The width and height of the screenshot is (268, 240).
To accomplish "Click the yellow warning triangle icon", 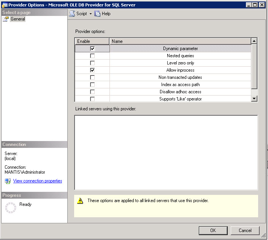I will point(80,201).
